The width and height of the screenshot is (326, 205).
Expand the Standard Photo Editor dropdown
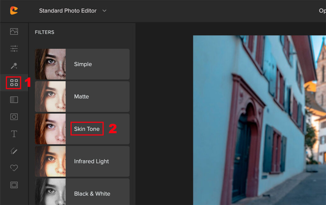click(68, 11)
